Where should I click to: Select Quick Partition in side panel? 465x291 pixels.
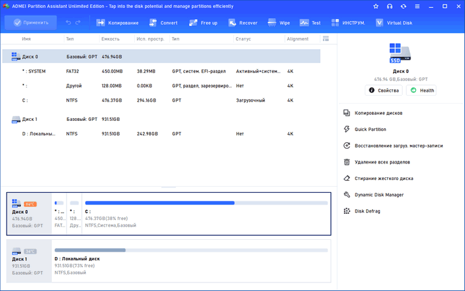[x=370, y=130]
